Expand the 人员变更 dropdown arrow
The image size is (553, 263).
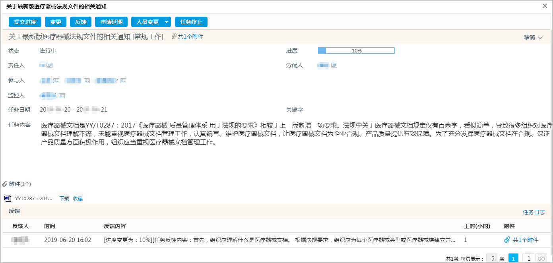167,22
